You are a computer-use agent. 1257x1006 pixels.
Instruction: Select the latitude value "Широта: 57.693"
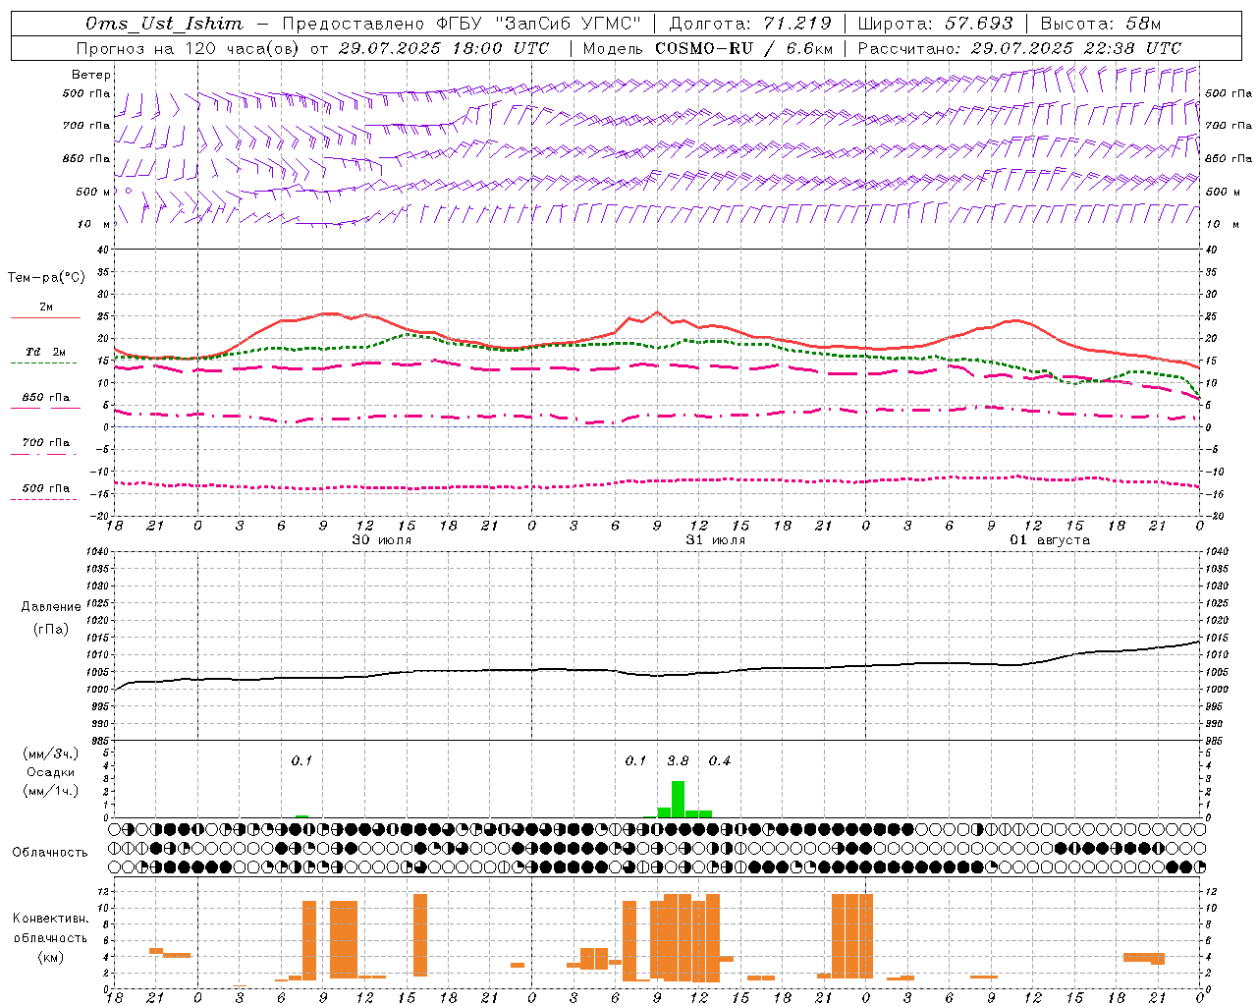[x=935, y=24]
